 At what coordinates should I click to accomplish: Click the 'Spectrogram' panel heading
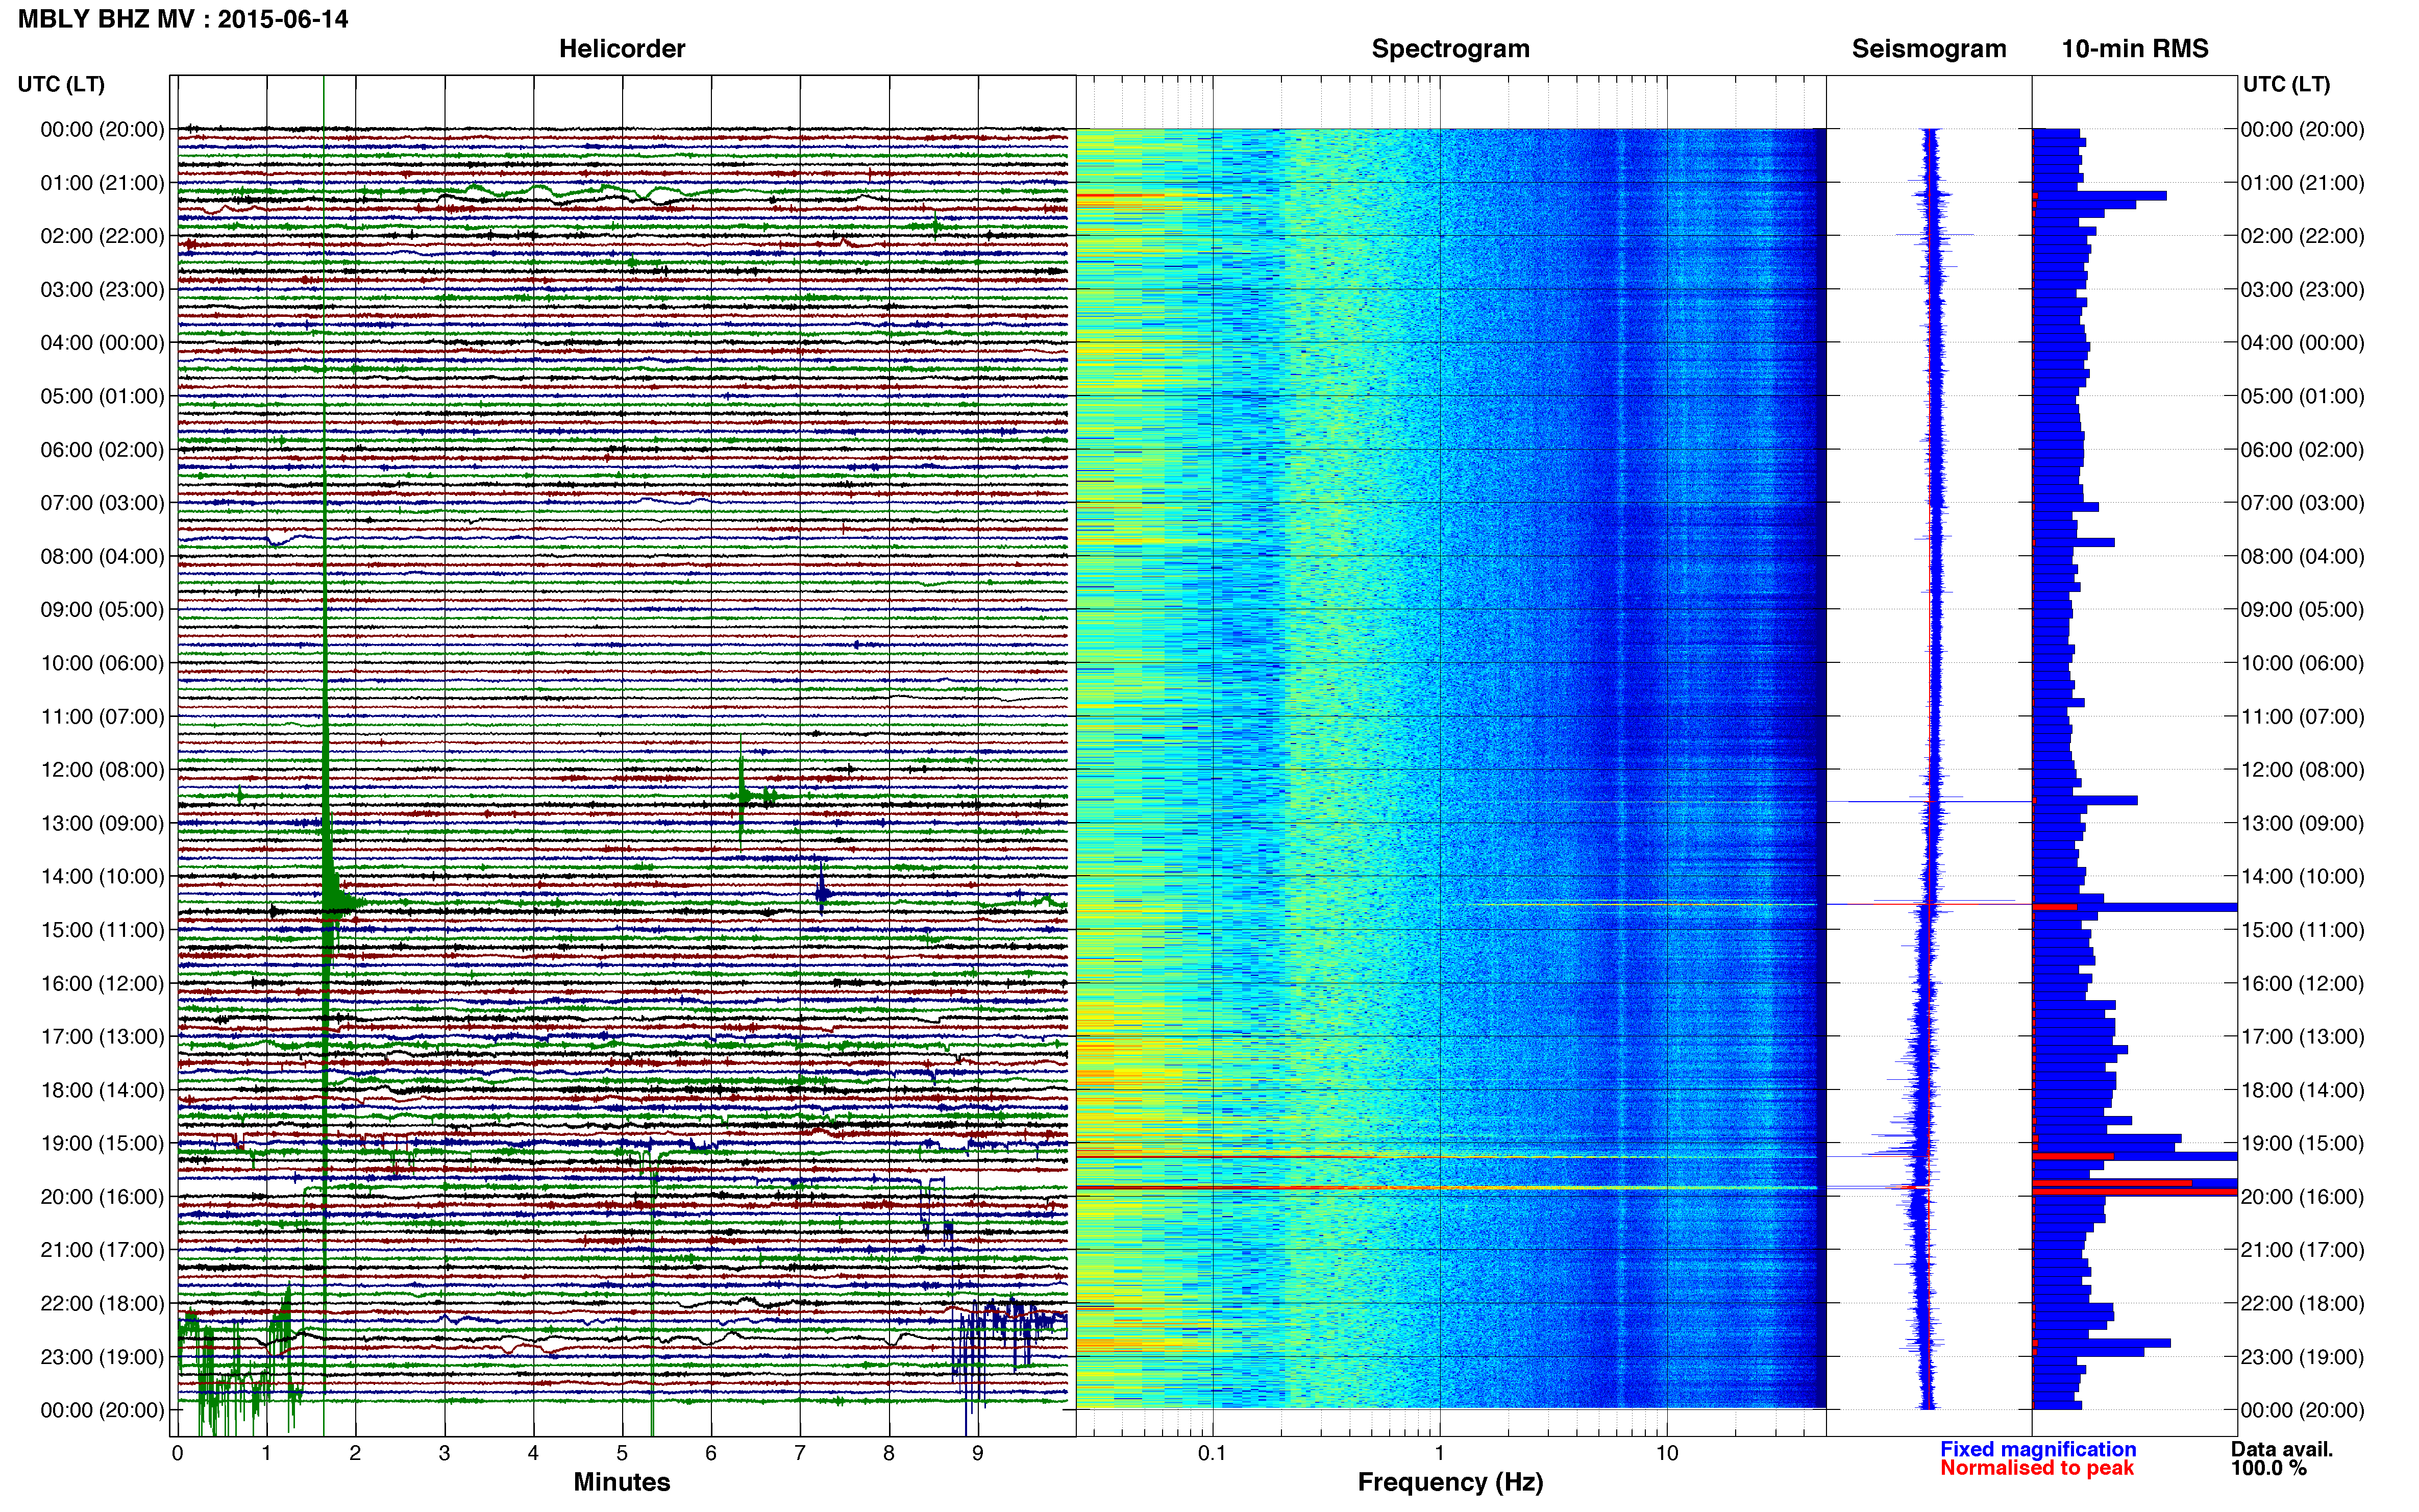1450,48
